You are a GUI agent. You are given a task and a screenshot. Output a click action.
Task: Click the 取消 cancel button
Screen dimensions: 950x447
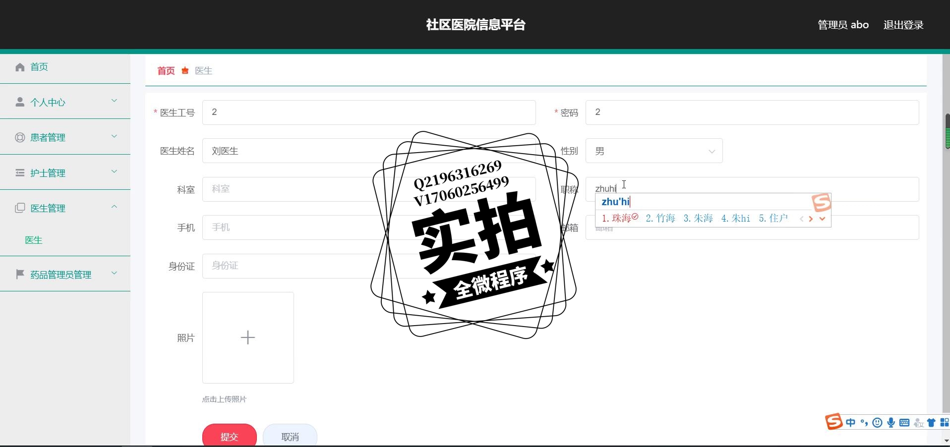tap(290, 437)
